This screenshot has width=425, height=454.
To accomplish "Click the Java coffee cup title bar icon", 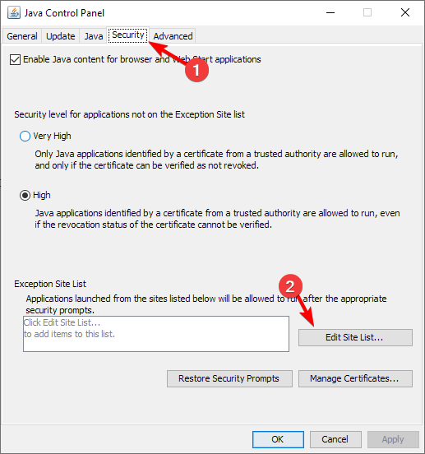I will (x=14, y=13).
